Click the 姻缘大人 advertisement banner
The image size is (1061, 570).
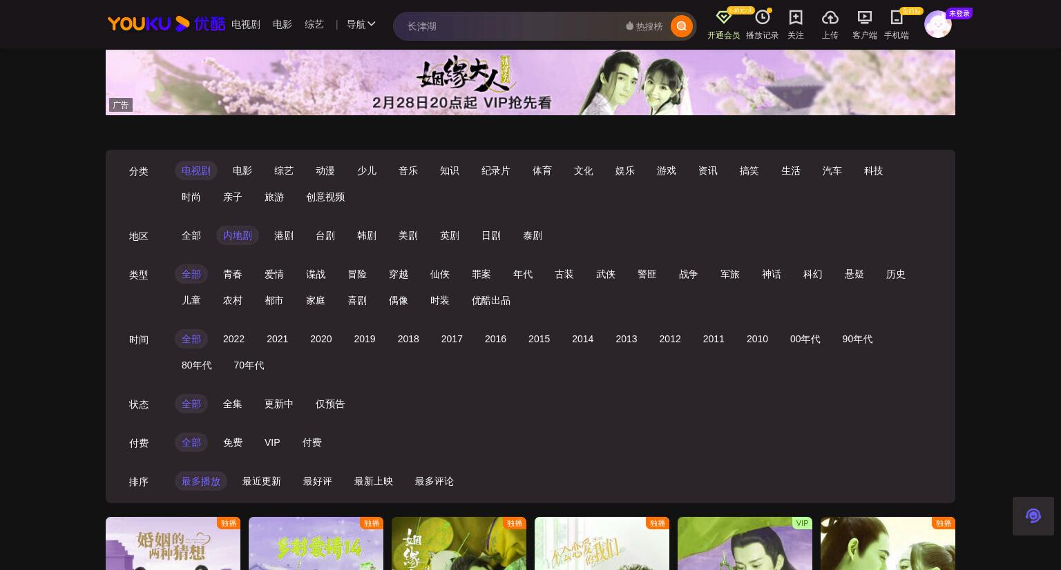(530, 82)
